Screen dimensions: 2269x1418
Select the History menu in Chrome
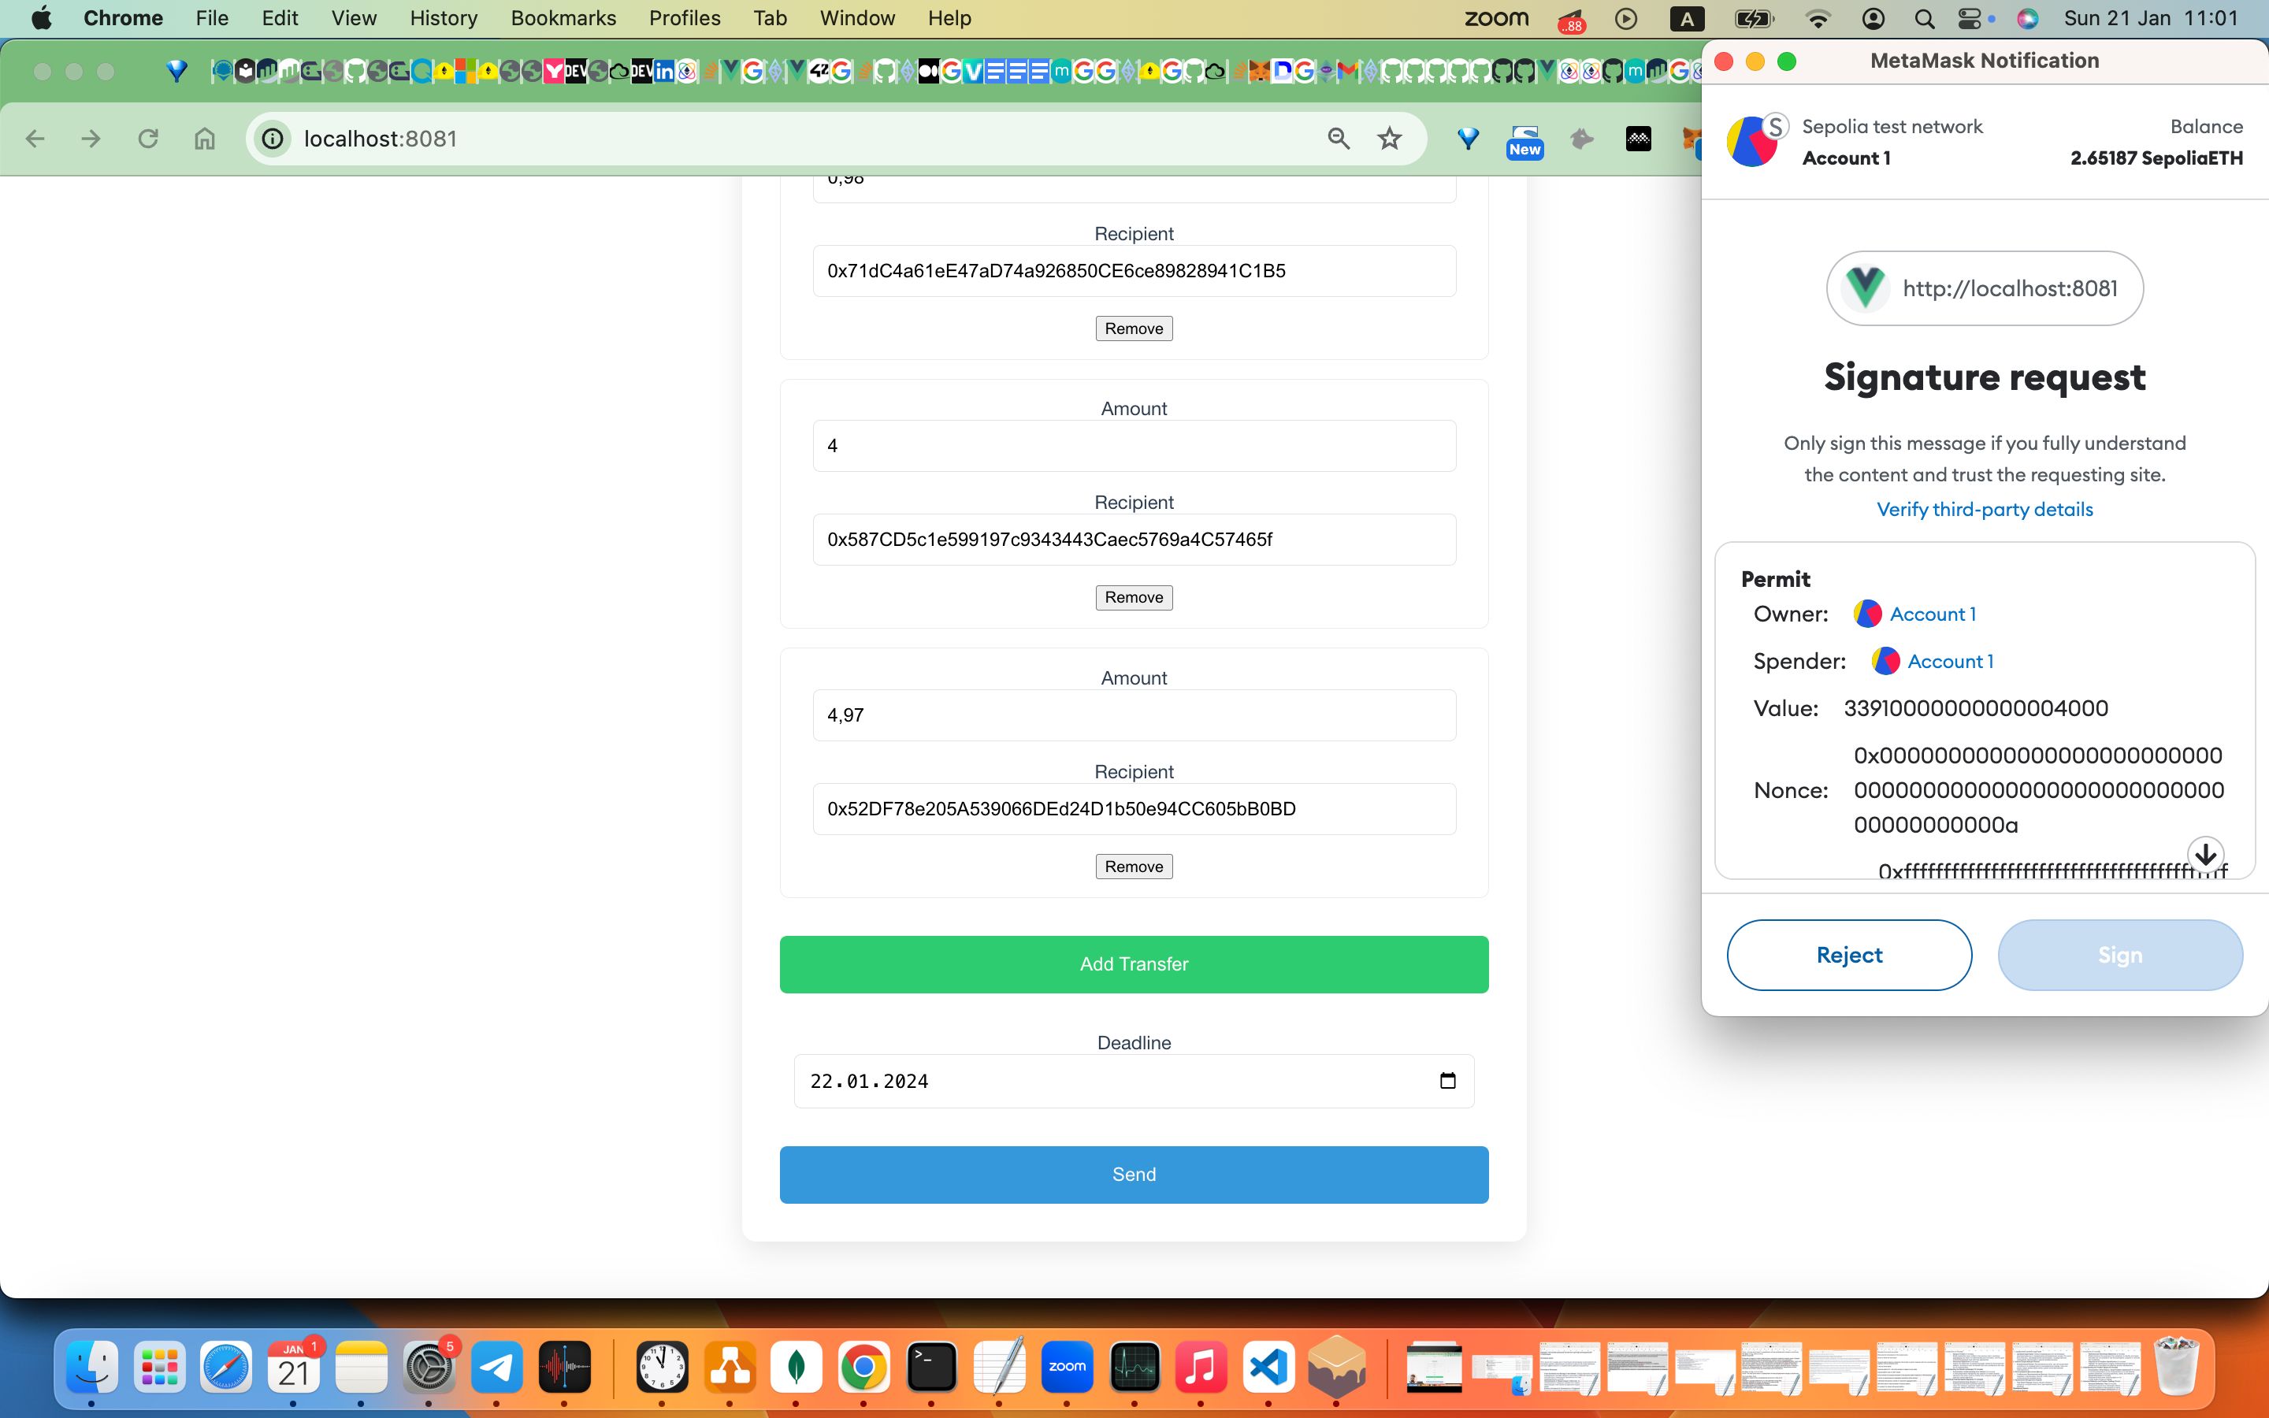(443, 18)
